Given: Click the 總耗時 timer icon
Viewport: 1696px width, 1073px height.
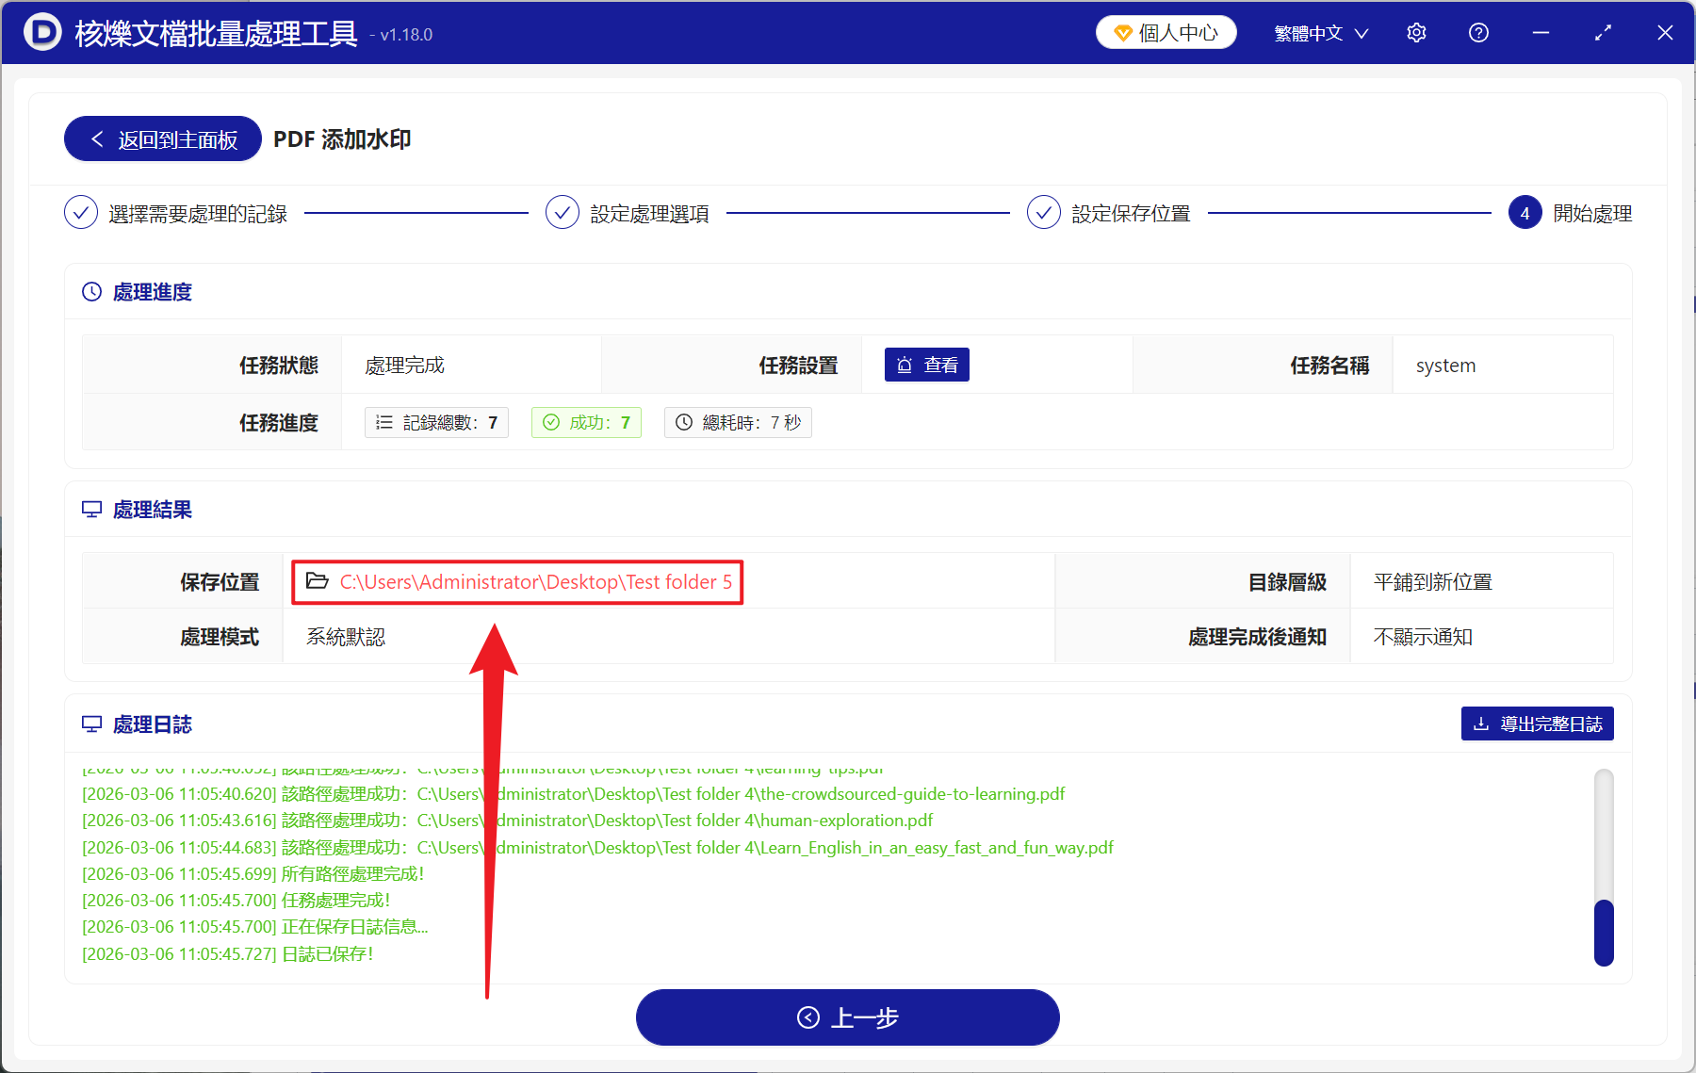Looking at the screenshot, I should [x=684, y=422].
